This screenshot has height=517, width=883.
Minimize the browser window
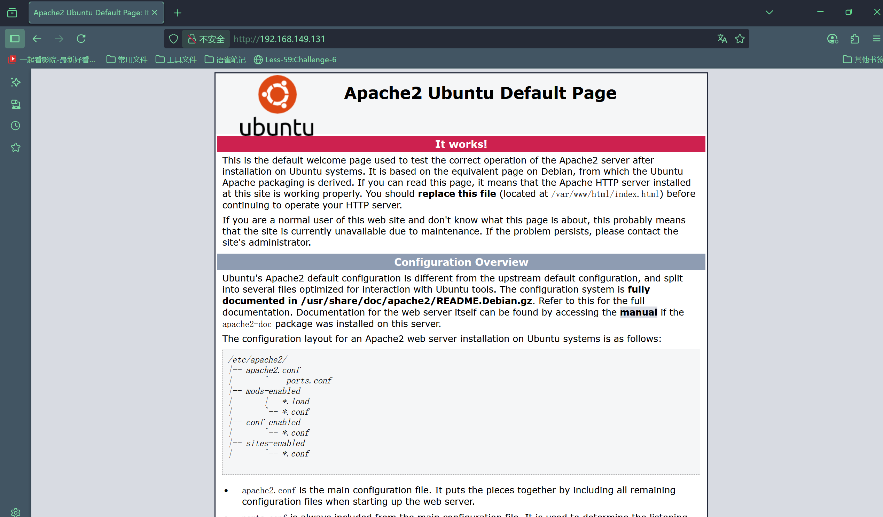[820, 12]
